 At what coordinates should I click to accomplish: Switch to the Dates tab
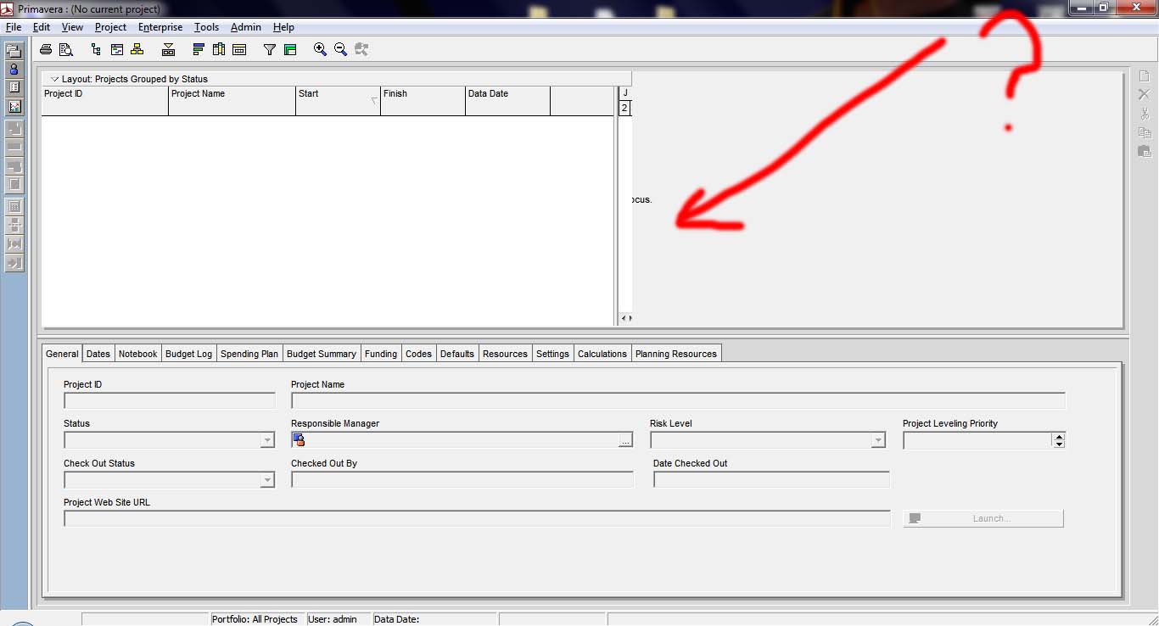click(98, 354)
